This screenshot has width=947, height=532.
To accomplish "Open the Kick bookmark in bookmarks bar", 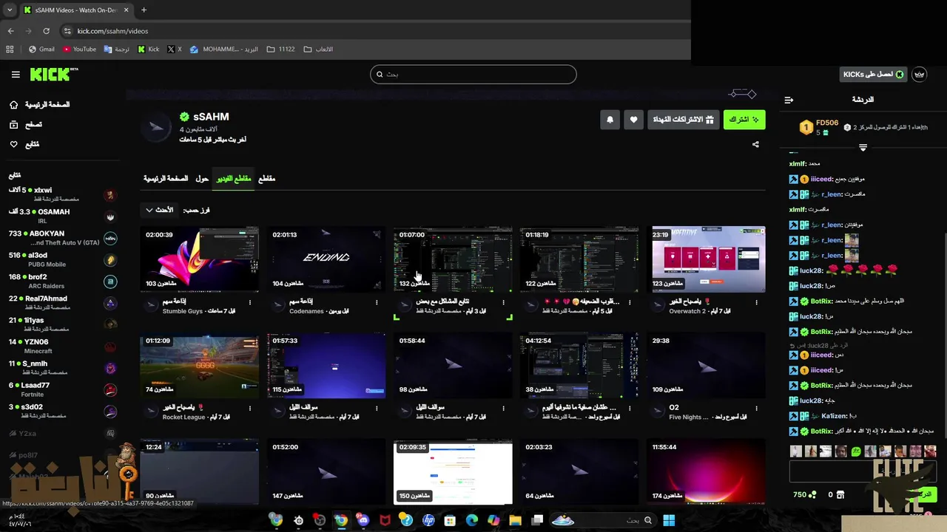I will [x=148, y=50].
